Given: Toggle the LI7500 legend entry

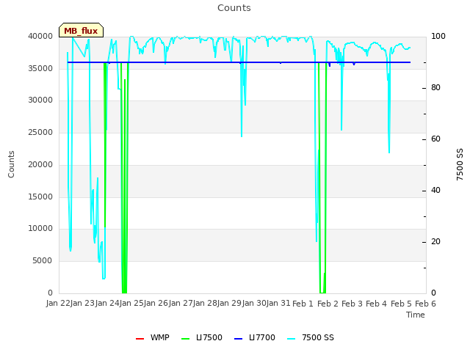Looking at the screenshot, I should [202, 337].
